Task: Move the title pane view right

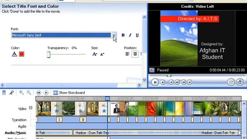Action: tap(139, 85)
